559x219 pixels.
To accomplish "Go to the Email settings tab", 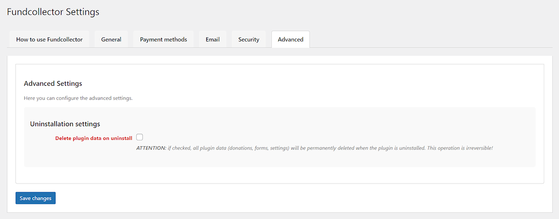I will (x=212, y=40).
